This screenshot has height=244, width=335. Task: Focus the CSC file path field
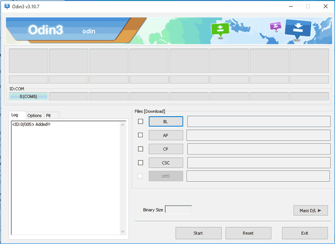[x=259, y=162]
